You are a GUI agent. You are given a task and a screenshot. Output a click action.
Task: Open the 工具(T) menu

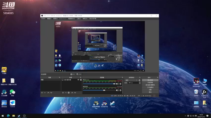pos(79,19)
